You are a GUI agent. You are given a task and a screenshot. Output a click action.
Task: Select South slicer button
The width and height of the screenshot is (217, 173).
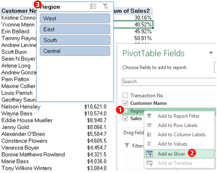(x=75, y=40)
